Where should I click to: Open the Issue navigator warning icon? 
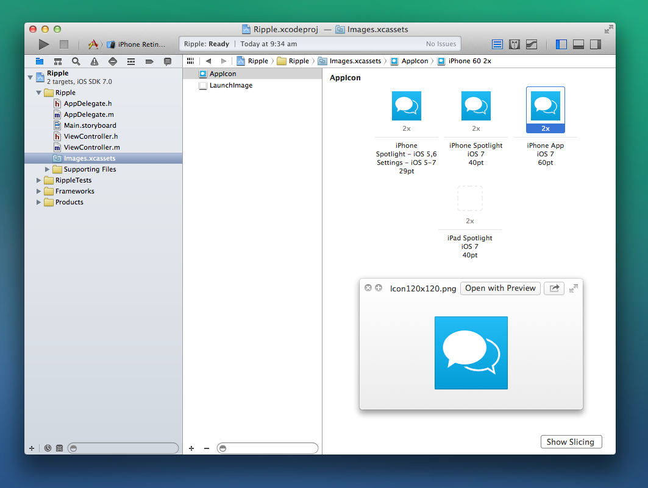tap(94, 61)
